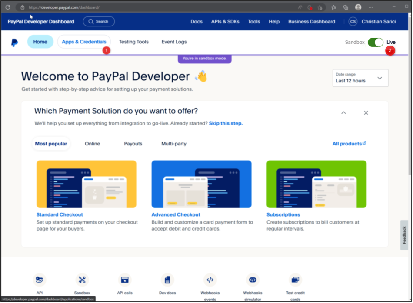Click Christian Sarici account name
Viewport: 413px width, 303px height.
[379, 22]
